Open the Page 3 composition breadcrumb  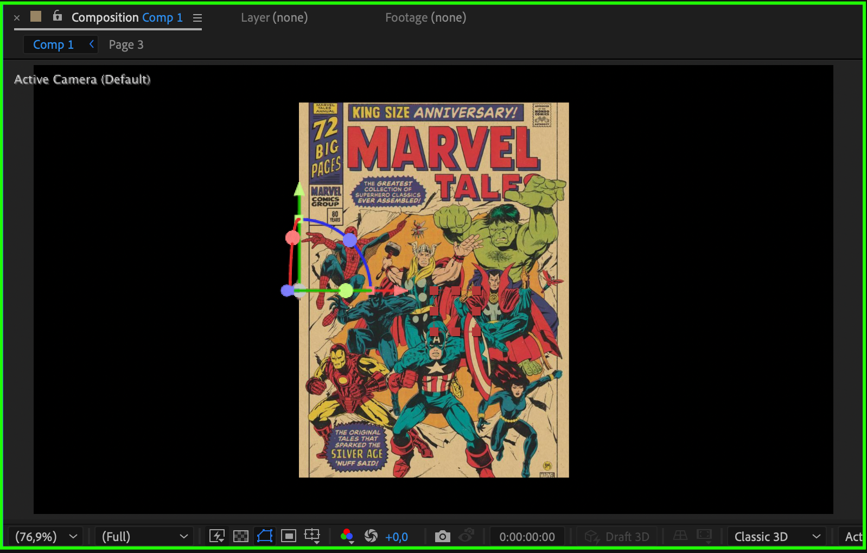[x=126, y=44]
